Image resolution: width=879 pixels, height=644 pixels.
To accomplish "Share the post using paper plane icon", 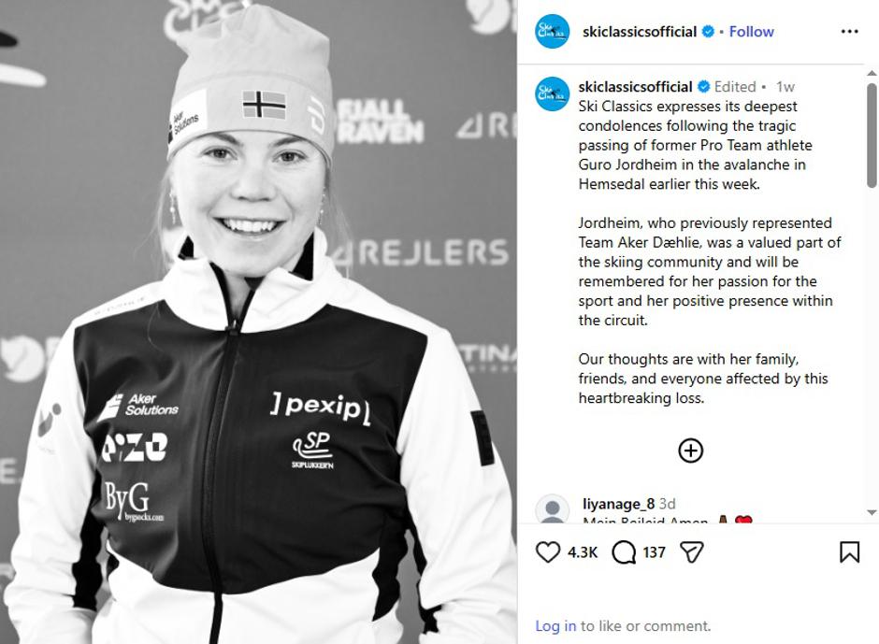I will 691,552.
